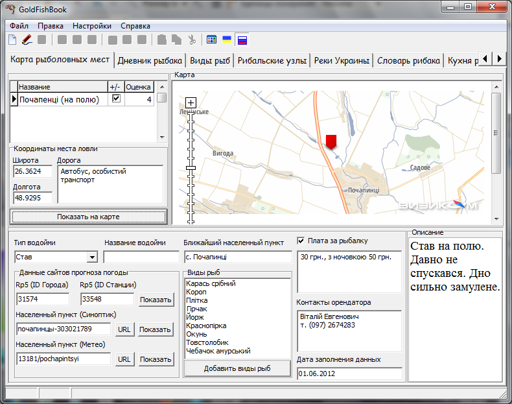Click the Населенный пункт (Синоптик) field
The height and width of the screenshot is (404, 512).
[x=64, y=329]
